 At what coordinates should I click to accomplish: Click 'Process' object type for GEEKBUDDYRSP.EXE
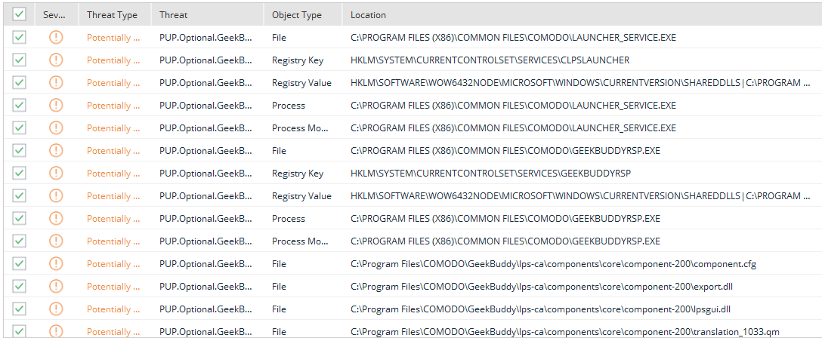pyautogui.click(x=289, y=218)
